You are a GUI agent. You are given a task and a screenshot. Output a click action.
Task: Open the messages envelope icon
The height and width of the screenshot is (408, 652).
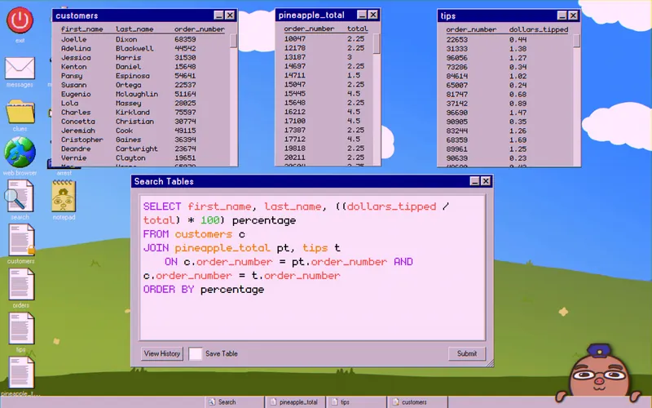pos(20,68)
